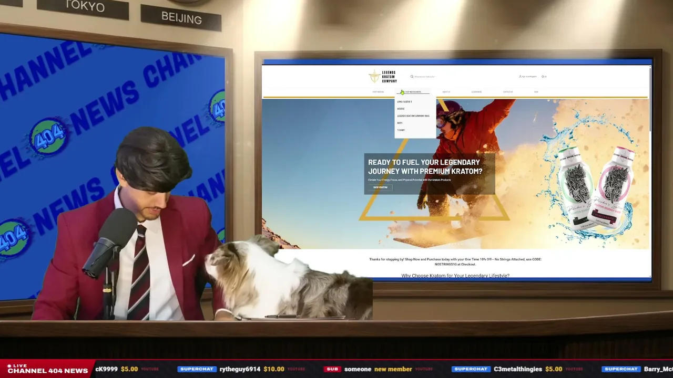The image size is (673, 378).
Task: Select Hats from the merchandise menu
Action: tap(400, 123)
